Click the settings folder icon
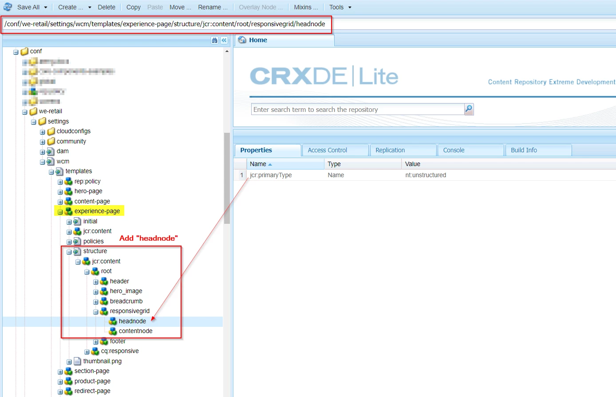Viewport: 616px width, 397px height. [x=42, y=121]
